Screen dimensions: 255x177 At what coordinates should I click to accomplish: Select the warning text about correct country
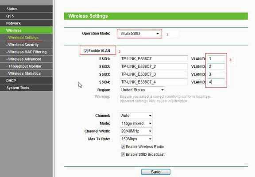(x=165, y=99)
